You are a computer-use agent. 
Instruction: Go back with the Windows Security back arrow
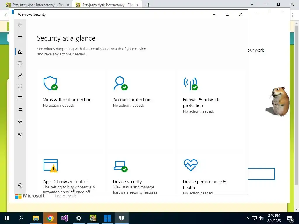click(20, 25)
